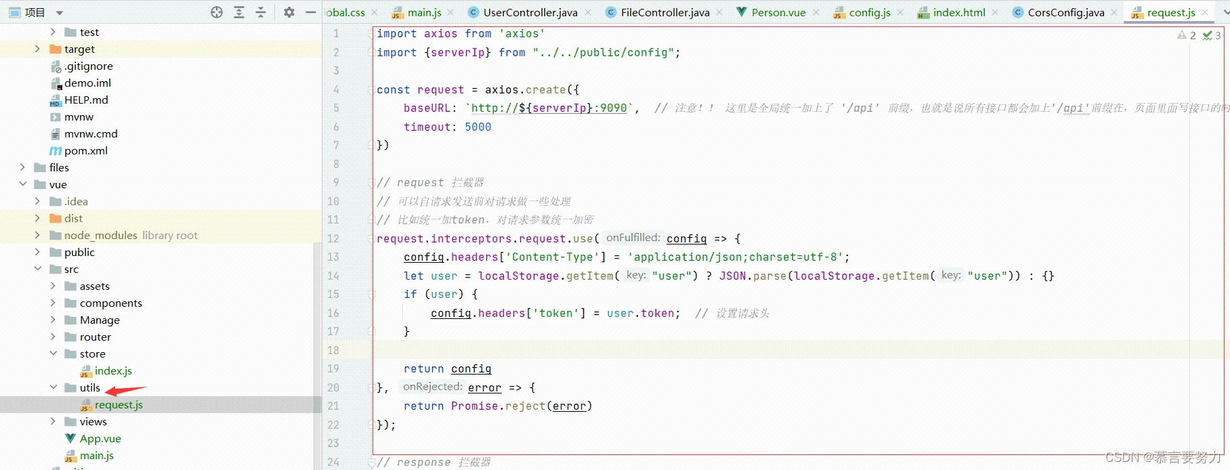
Task: Open main.js in the project tree
Action: point(96,455)
